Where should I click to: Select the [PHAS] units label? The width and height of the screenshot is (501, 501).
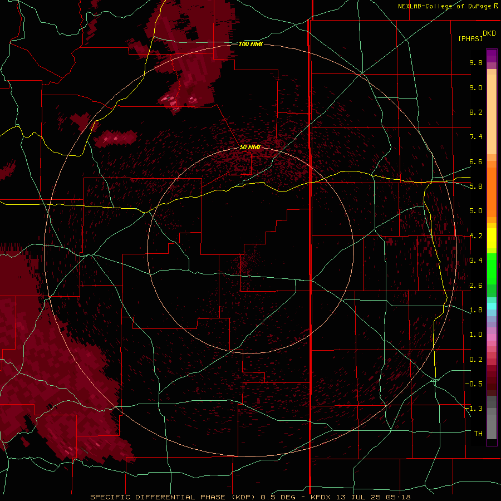470,38
